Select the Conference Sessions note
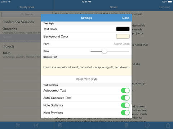Screen dimensions: 173x129 18,22
